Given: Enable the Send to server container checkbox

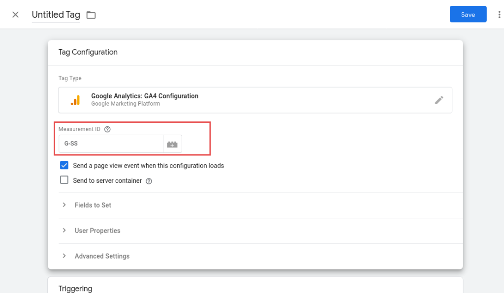Looking at the screenshot, I should click(64, 180).
